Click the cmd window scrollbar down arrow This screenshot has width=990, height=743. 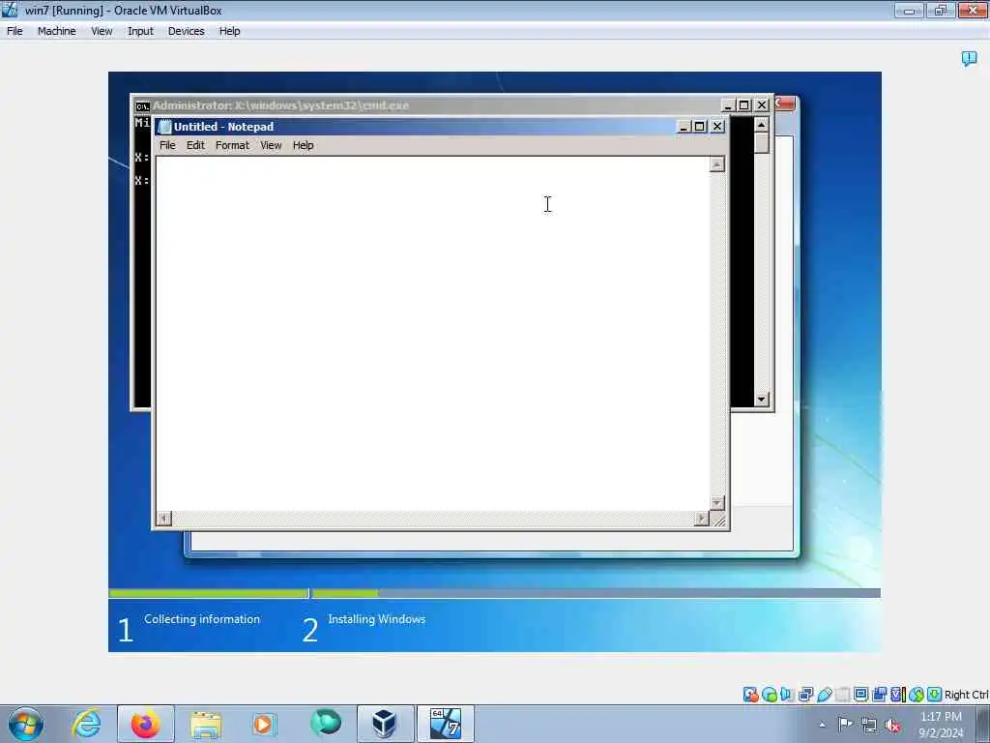pos(761,399)
